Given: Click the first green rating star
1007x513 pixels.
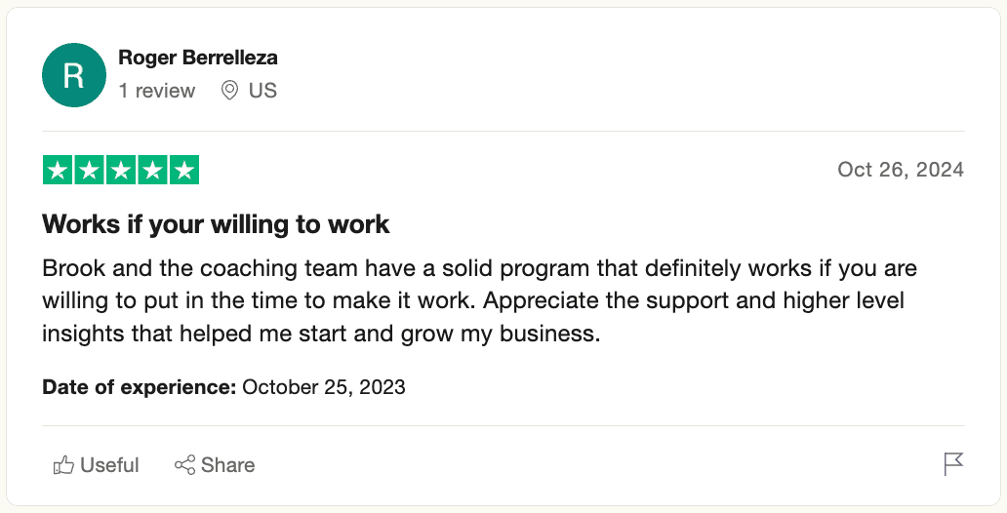Looking at the screenshot, I should tap(58, 171).
